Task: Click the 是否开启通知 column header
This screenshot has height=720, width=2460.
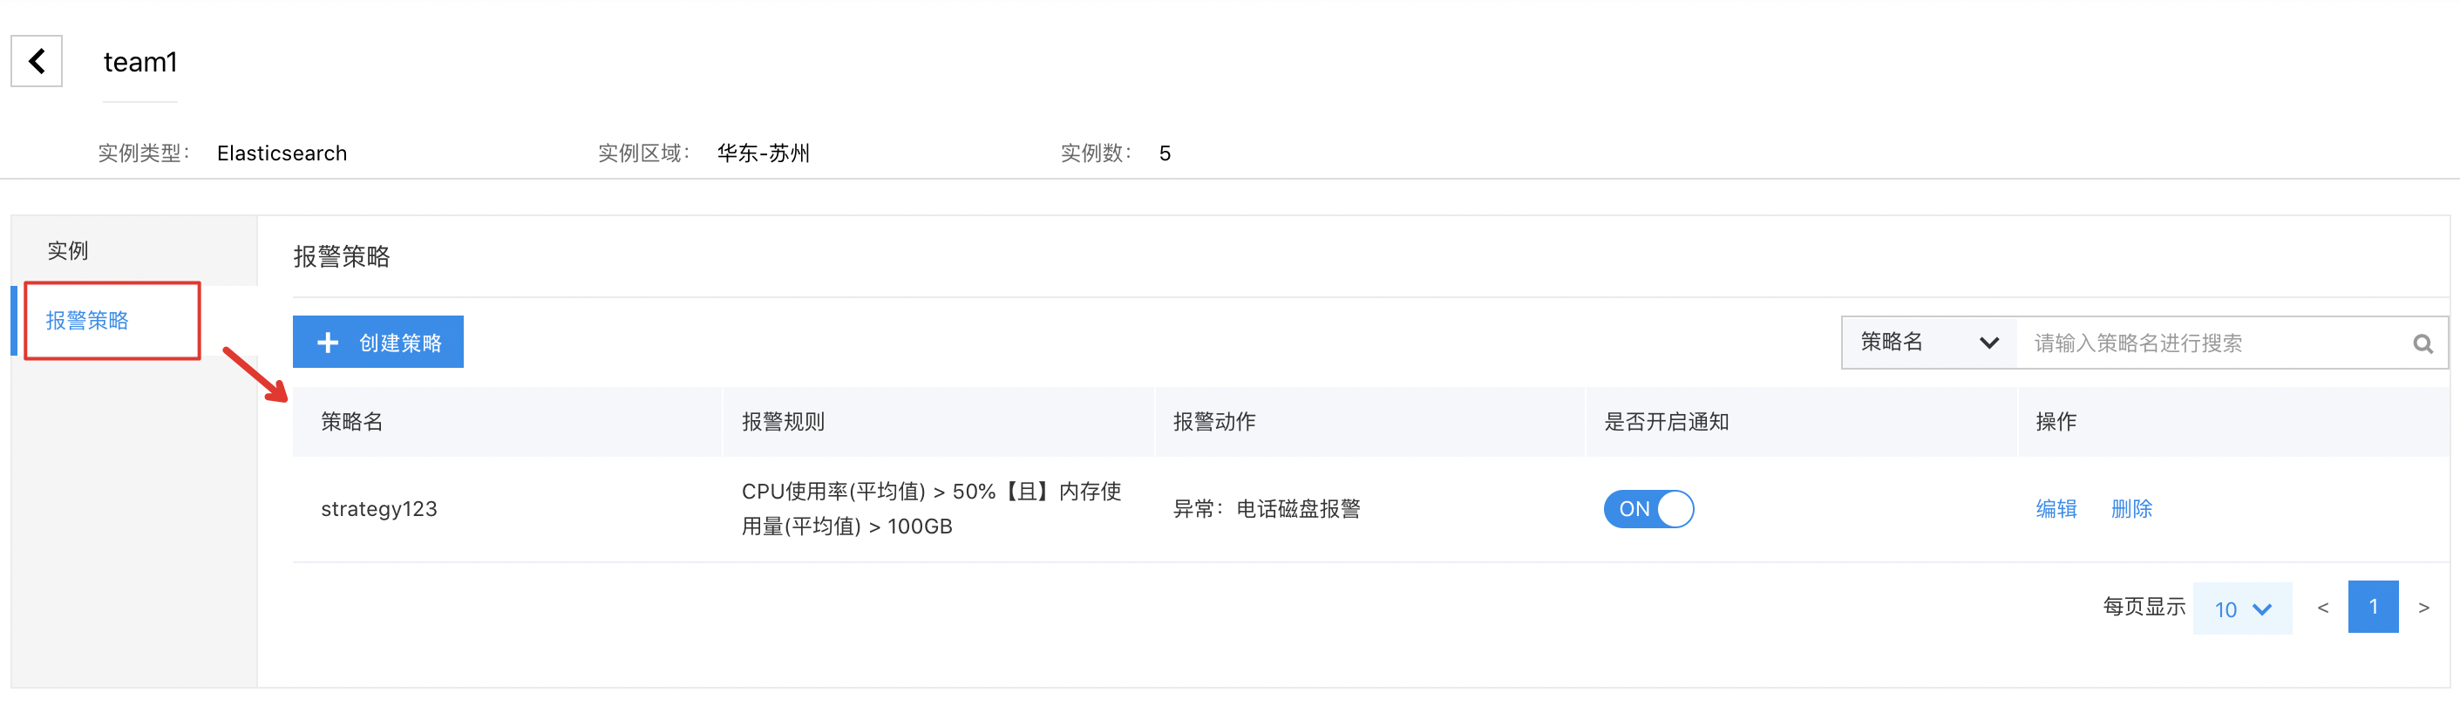Action: click(x=1667, y=422)
